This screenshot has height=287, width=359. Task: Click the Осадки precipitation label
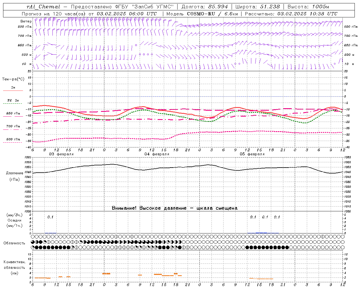coord(15,220)
